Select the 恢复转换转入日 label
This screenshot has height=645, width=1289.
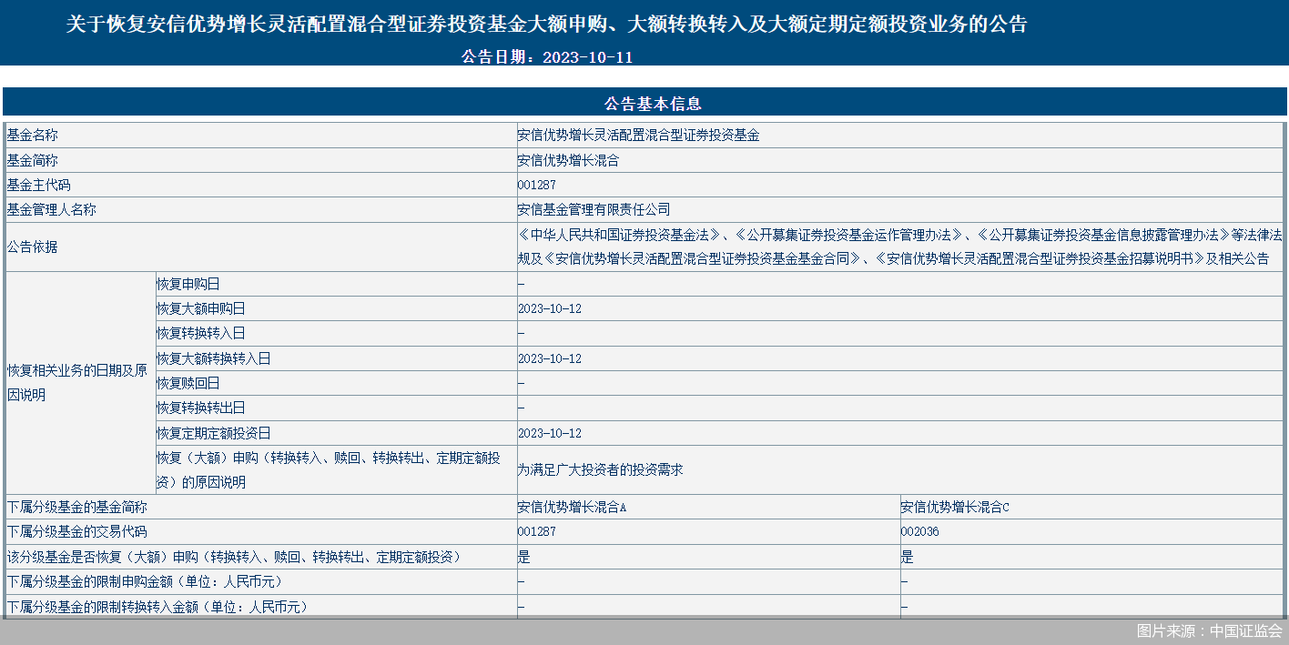201,334
